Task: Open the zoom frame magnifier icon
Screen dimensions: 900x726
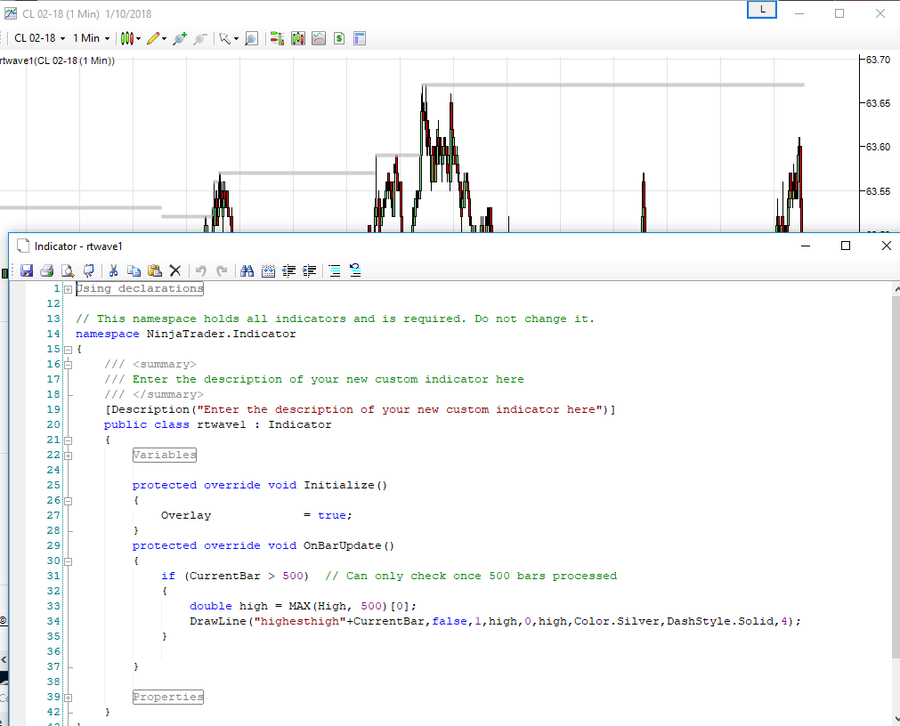Action: click(x=251, y=38)
